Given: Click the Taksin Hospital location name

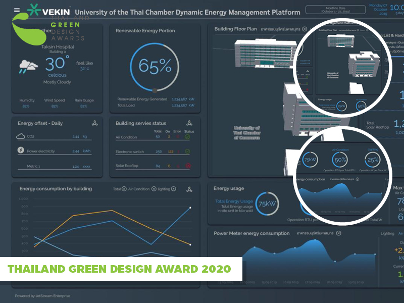Looking at the screenshot, I should coord(58,46).
